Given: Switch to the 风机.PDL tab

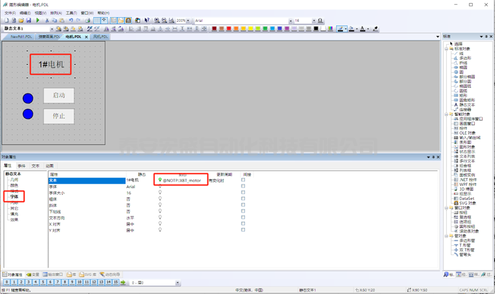Looking at the screenshot, I should point(100,37).
